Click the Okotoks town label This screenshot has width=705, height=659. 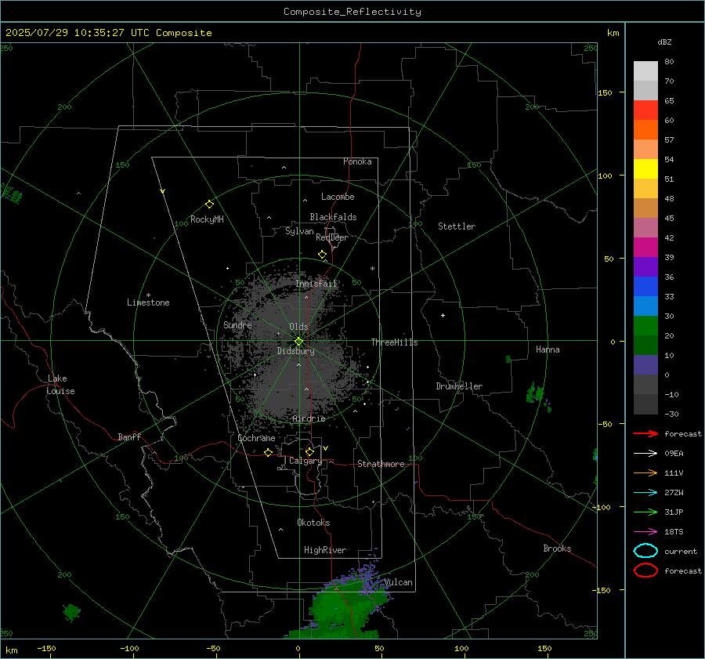[314, 523]
